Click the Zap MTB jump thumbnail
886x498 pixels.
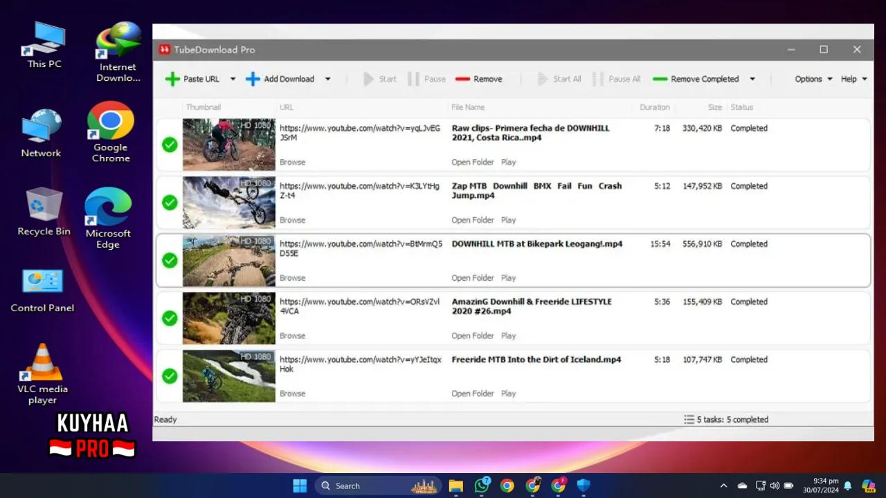click(229, 203)
